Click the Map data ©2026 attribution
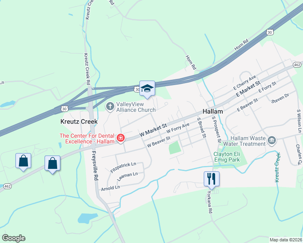Image resolution: width=303 pixels, height=243 pixels. tap(286, 240)
